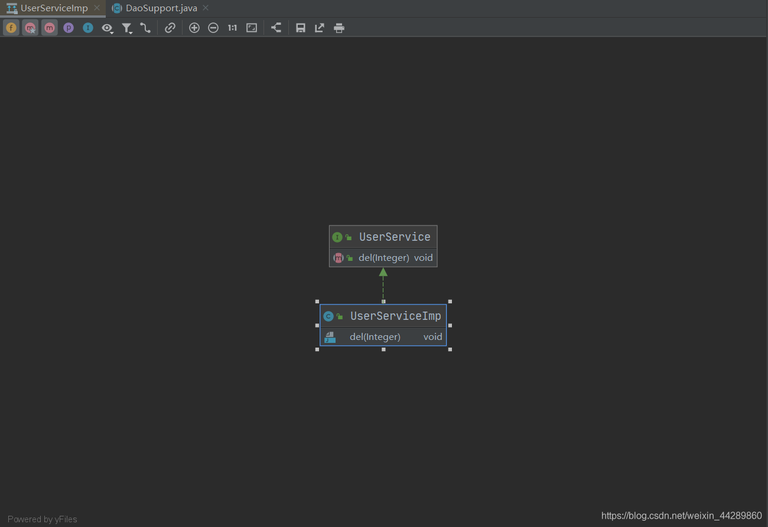Save the UML diagram

[301, 28]
